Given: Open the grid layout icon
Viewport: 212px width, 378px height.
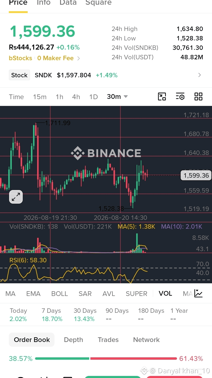Looking at the screenshot, I should pos(198,96).
